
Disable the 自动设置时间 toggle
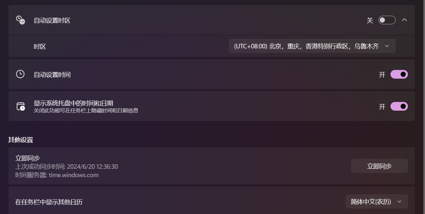coord(399,74)
